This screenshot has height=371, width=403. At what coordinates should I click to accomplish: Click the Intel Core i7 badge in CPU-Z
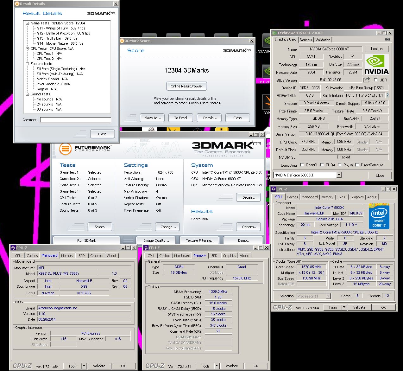[379, 217]
